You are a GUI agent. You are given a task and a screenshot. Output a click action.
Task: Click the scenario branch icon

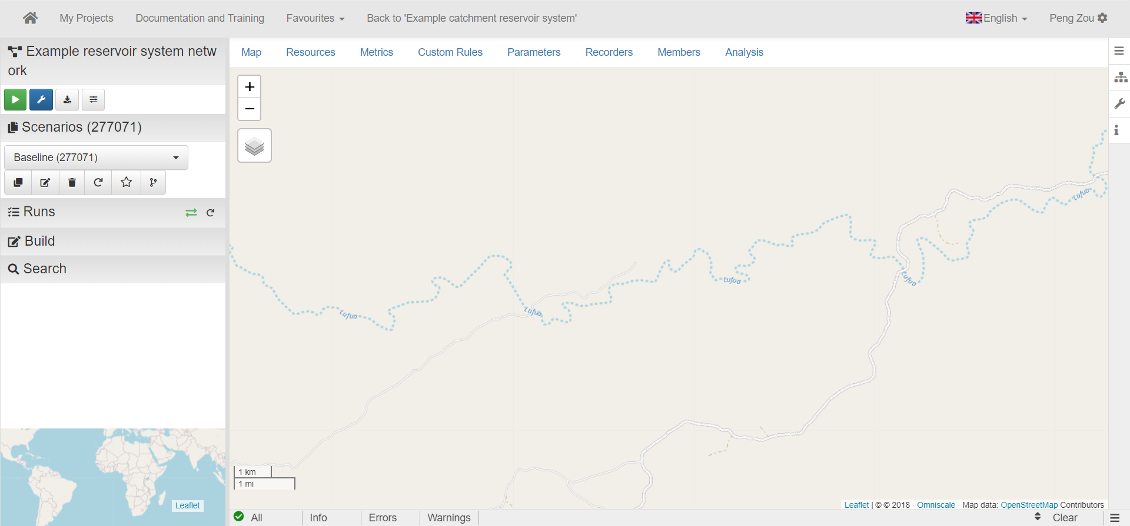coord(153,183)
